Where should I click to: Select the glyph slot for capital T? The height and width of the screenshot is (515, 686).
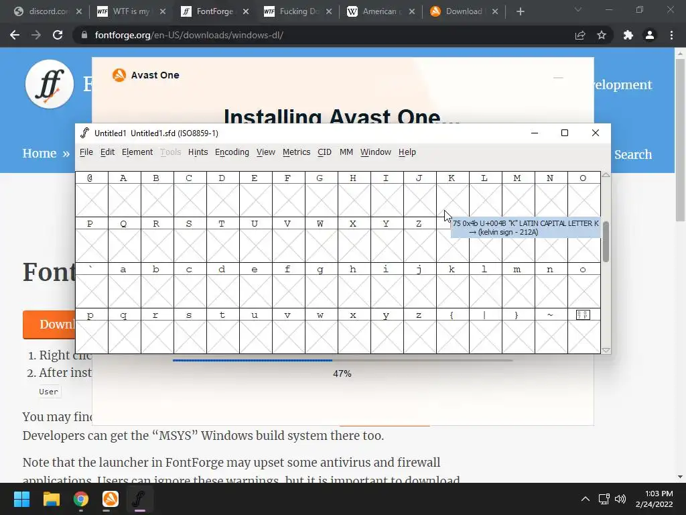coord(222,245)
